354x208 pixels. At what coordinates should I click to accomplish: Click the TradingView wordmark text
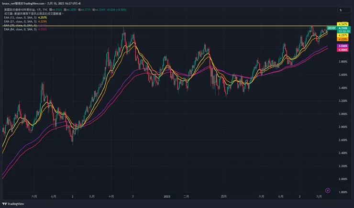click(16, 204)
